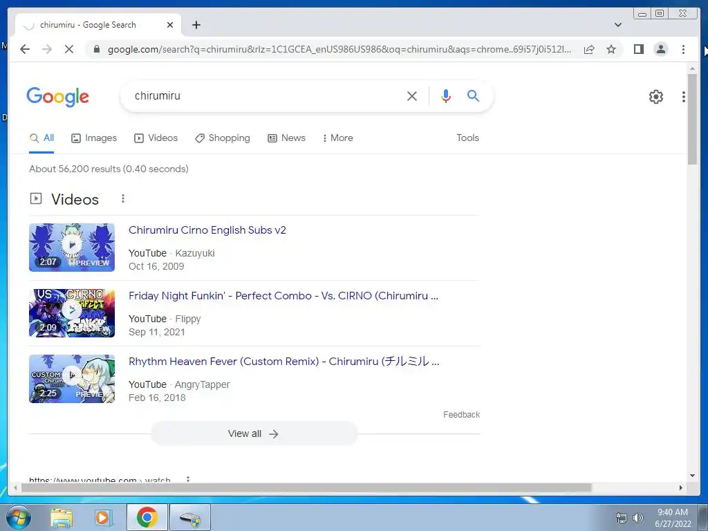The image size is (708, 531).
Task: Open the Windows Start menu
Action: pos(19,517)
